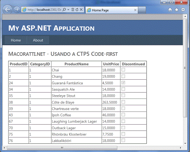Go back with the browser Back arrow
This screenshot has height=152, width=190.
[7, 9]
